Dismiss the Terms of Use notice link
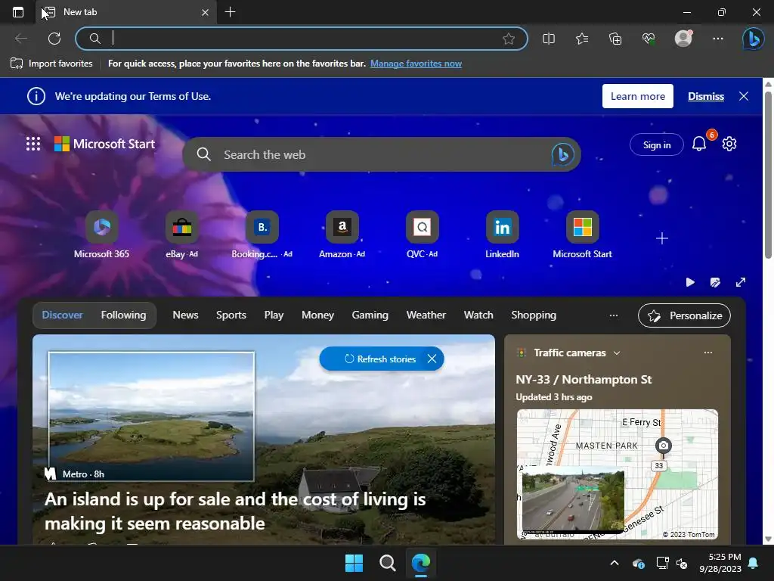The width and height of the screenshot is (774, 581). pyautogui.click(x=706, y=96)
